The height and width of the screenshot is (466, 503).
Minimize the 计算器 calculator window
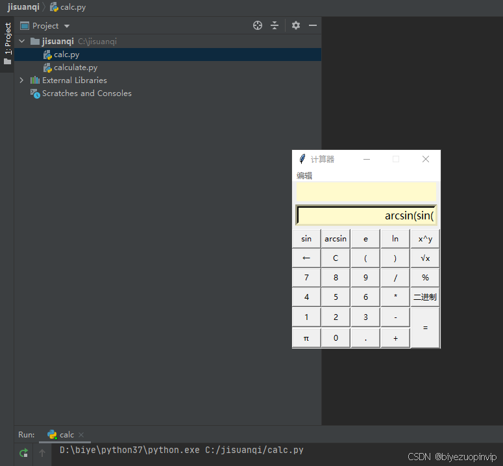click(366, 159)
